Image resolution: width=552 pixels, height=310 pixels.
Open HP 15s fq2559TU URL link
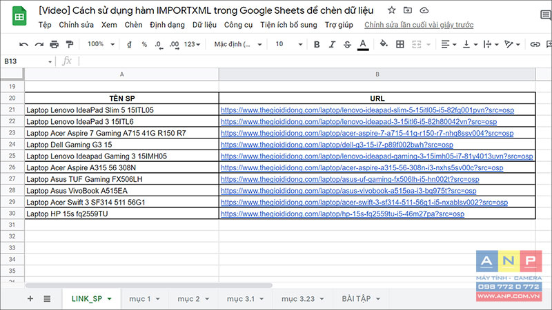342,214
